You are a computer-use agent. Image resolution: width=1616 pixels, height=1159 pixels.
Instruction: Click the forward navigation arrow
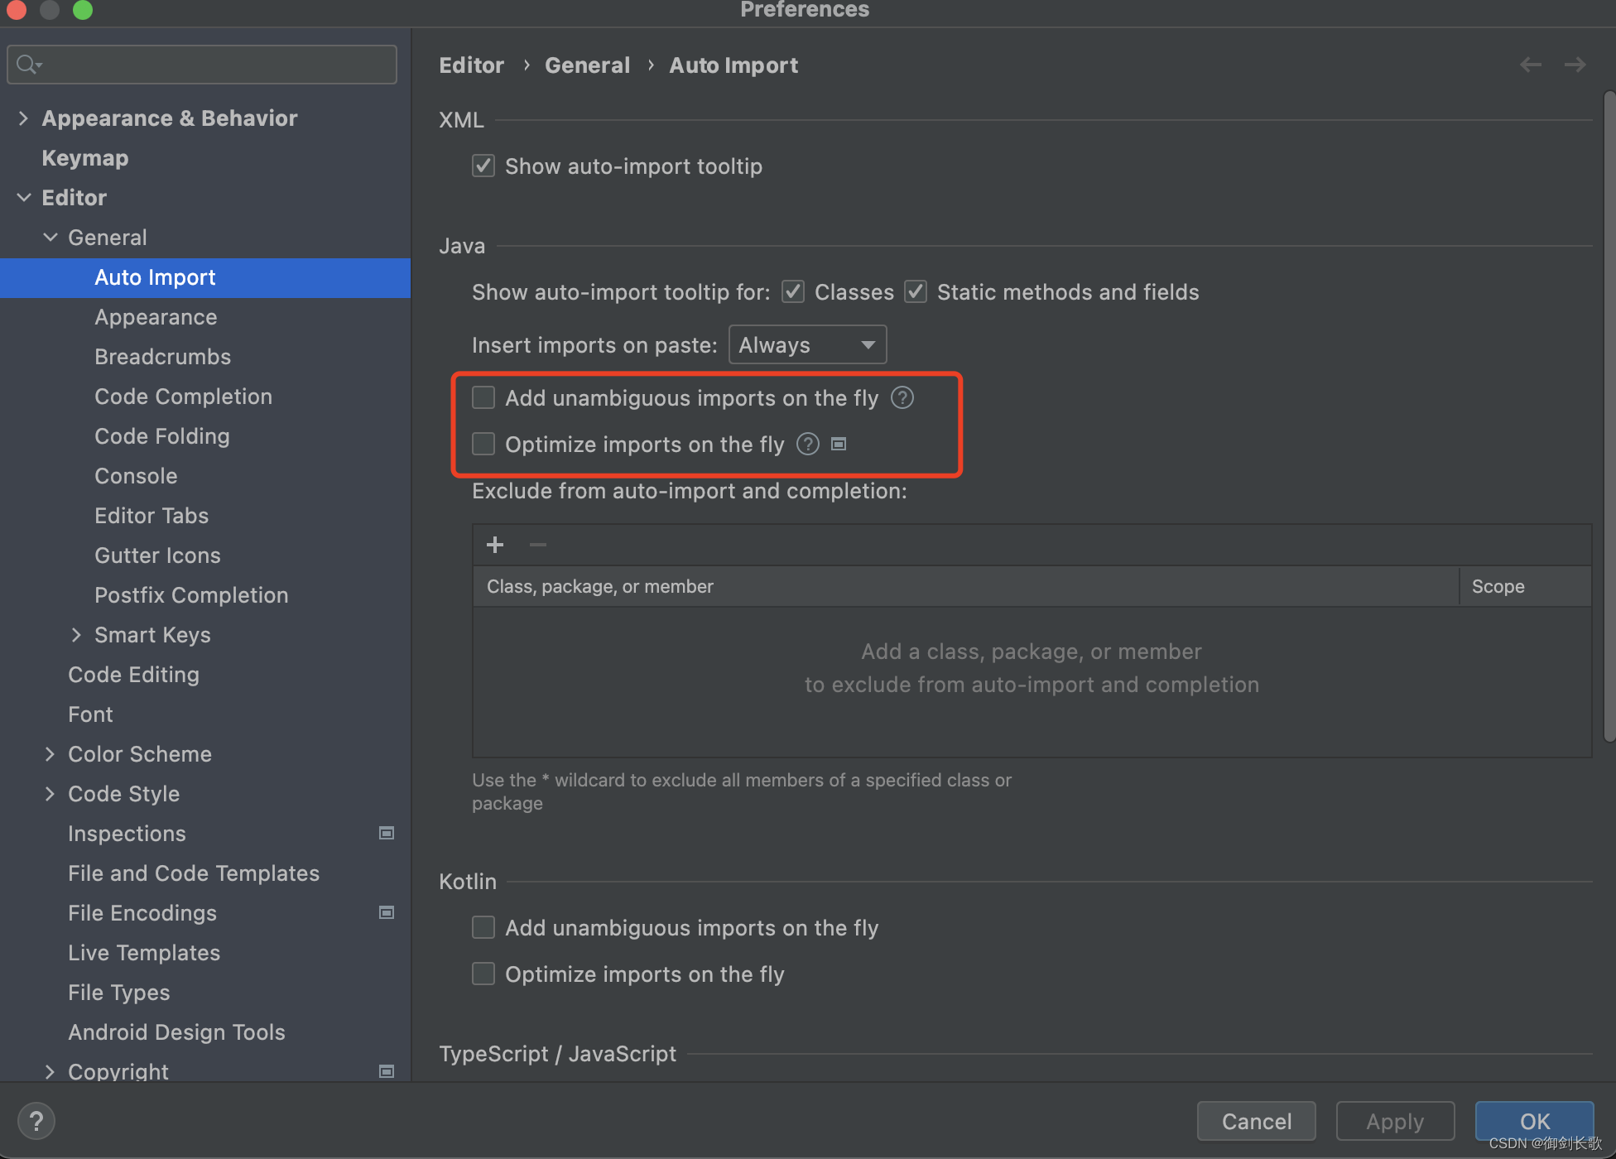click(x=1575, y=65)
